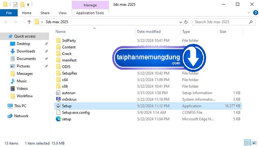Switch to details view layout icon

click(248, 143)
